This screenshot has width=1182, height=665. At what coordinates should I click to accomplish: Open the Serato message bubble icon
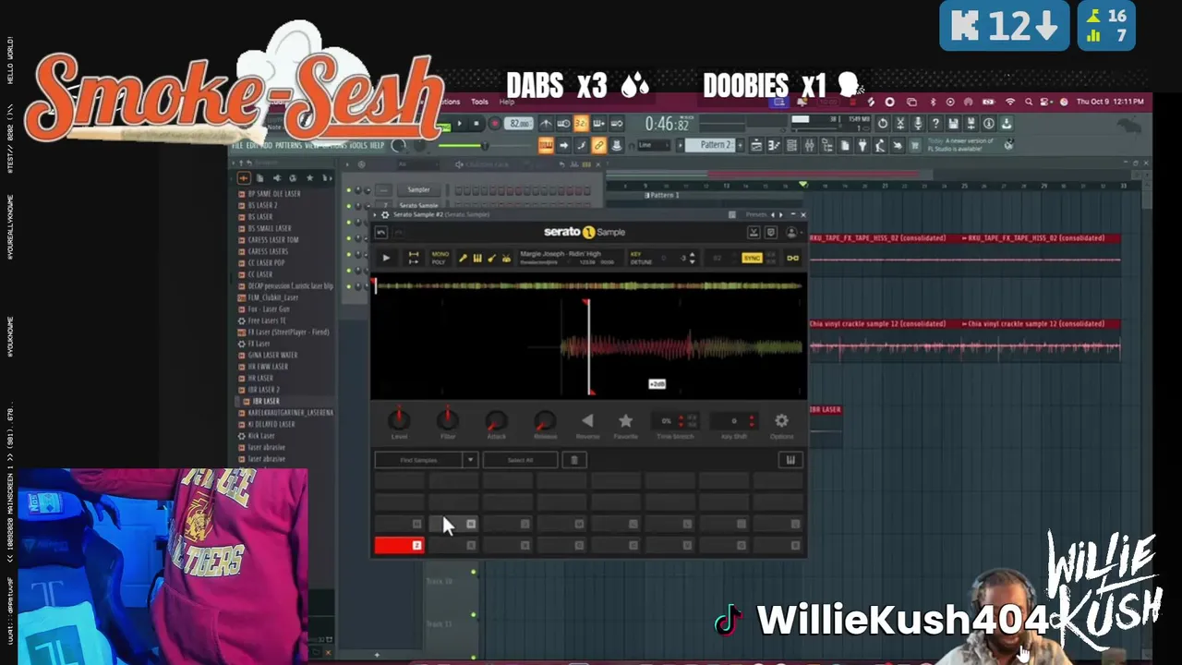tap(771, 233)
